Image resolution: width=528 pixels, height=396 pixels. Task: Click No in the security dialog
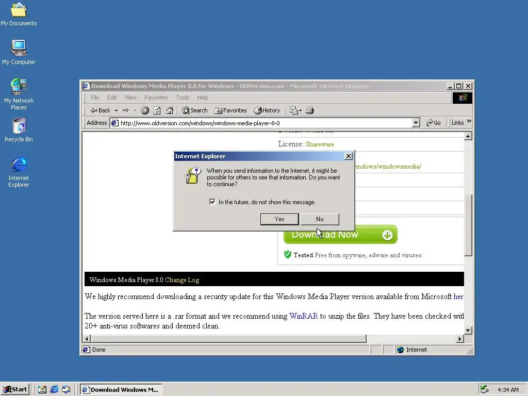[x=320, y=219]
